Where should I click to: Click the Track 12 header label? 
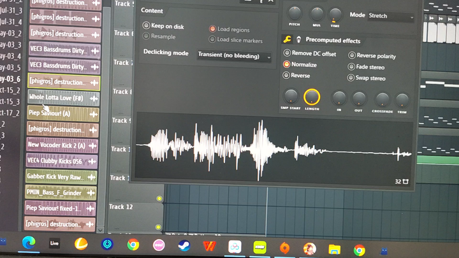(121, 207)
